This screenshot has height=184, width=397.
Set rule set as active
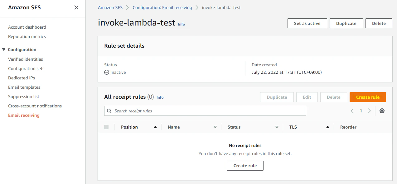point(307,23)
